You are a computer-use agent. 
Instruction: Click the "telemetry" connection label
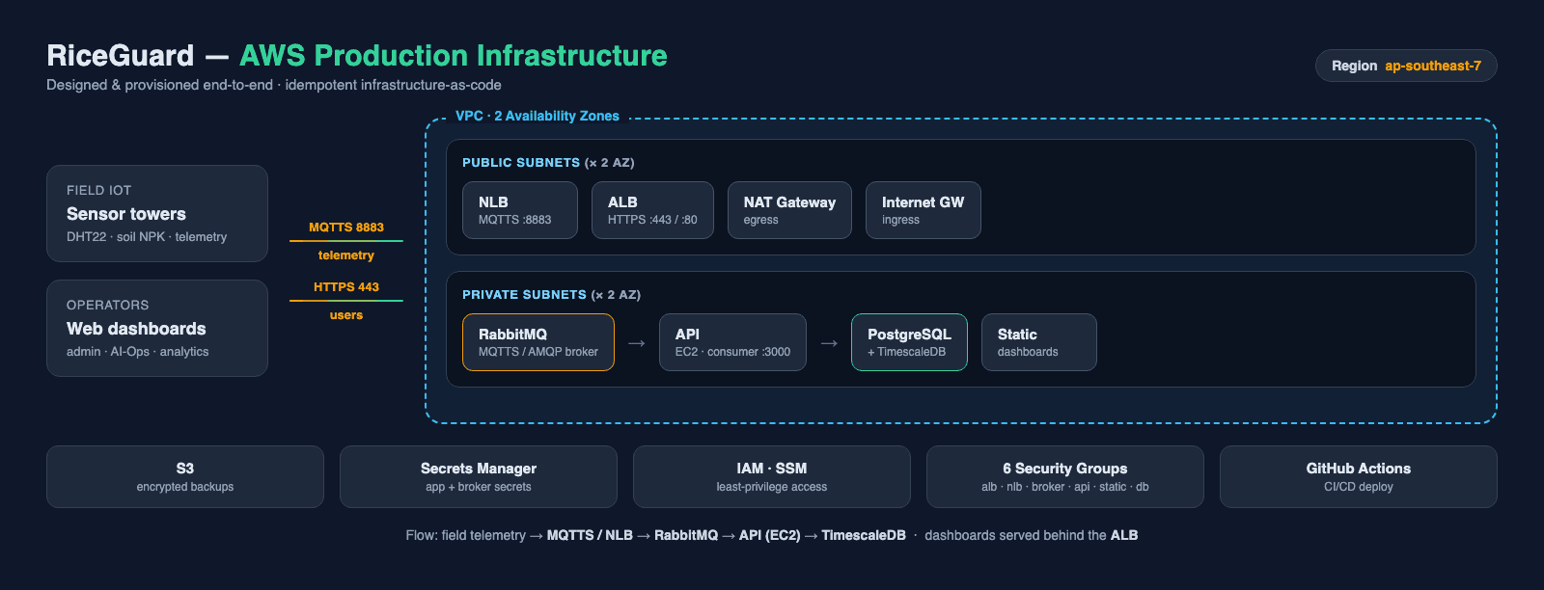pyautogui.click(x=346, y=255)
